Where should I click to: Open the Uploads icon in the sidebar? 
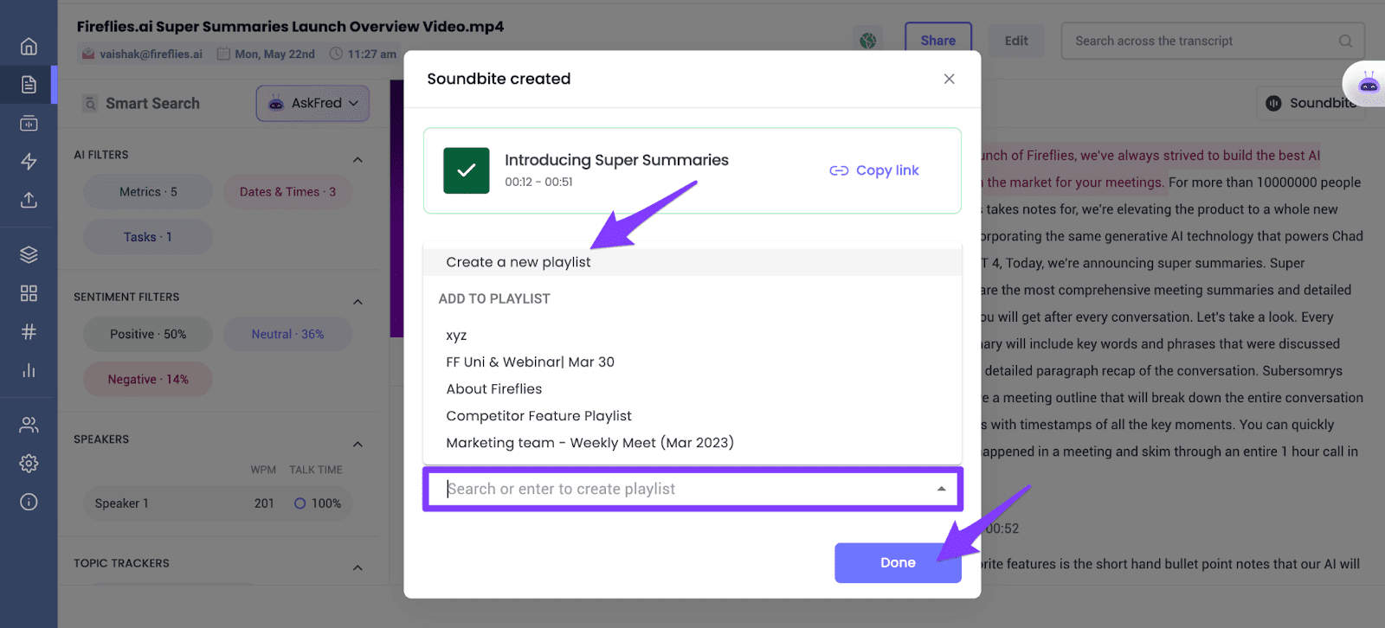click(x=29, y=200)
